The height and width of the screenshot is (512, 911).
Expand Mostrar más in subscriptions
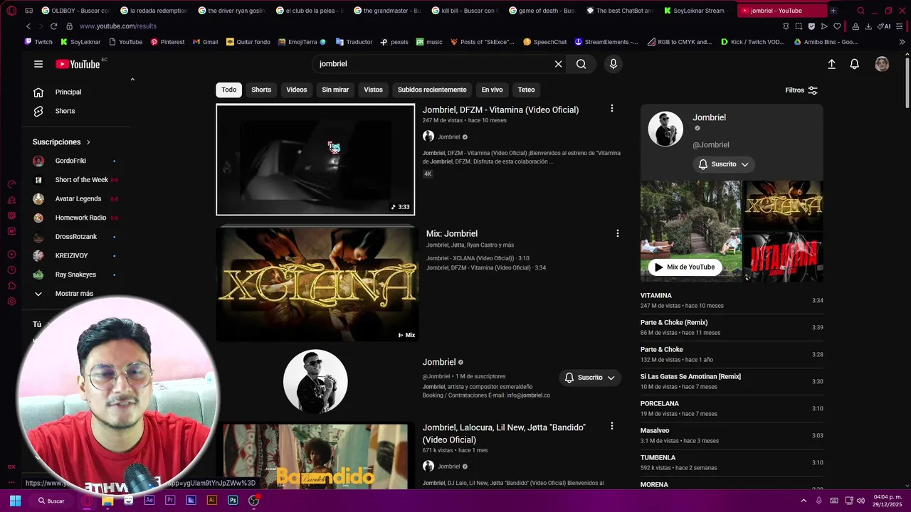click(64, 294)
